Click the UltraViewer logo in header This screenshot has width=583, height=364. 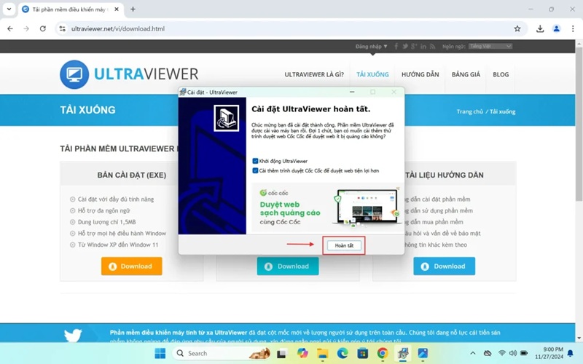pos(129,74)
